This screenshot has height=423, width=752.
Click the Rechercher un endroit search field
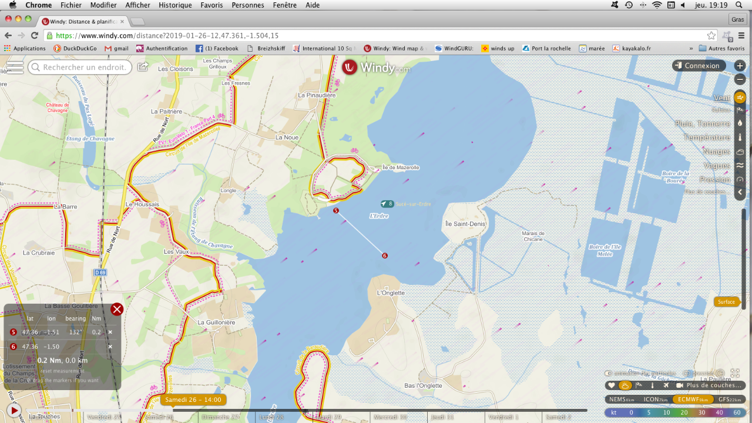click(80, 67)
